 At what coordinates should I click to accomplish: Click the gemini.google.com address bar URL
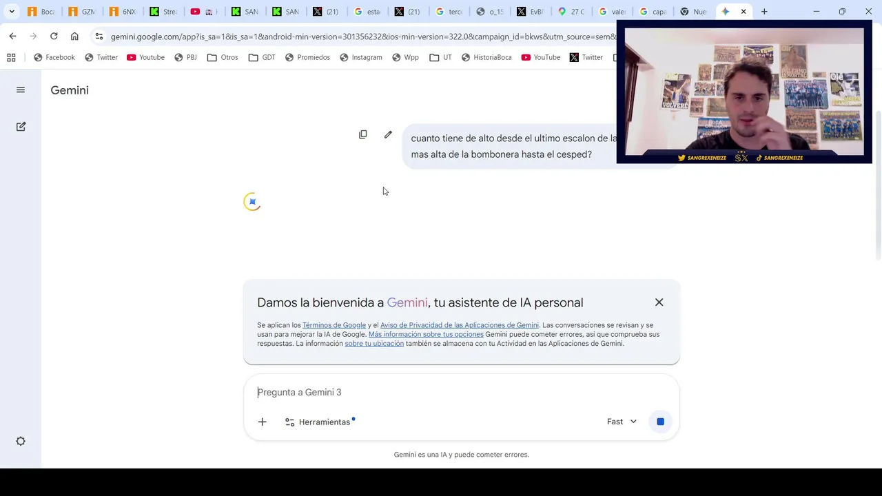(x=363, y=37)
